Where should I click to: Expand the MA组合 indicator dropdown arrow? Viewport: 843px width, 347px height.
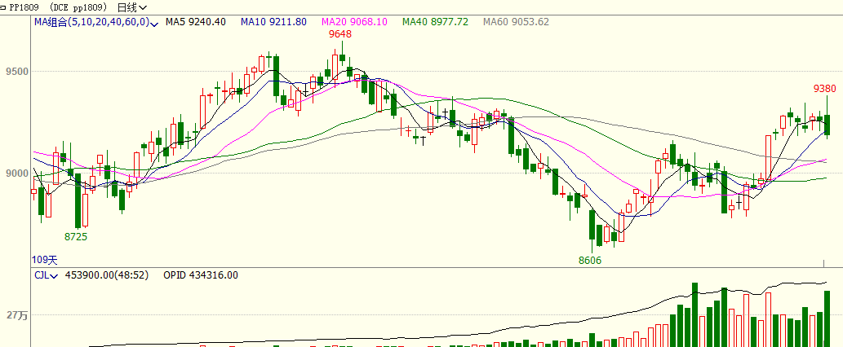point(154,24)
